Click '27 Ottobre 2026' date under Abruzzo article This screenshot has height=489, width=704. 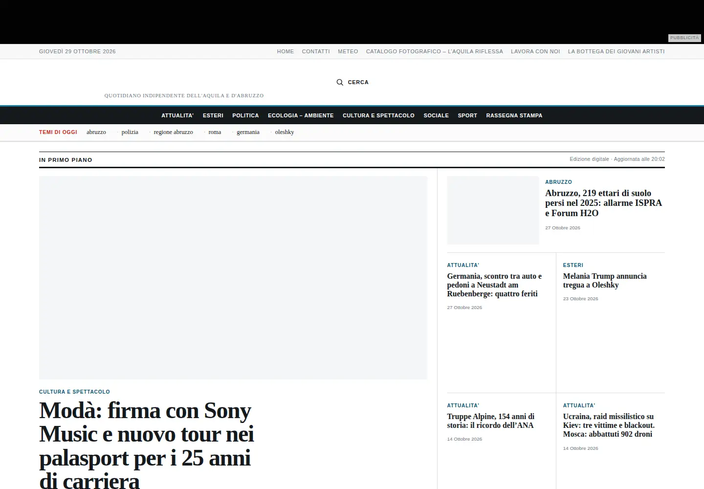coord(563,228)
